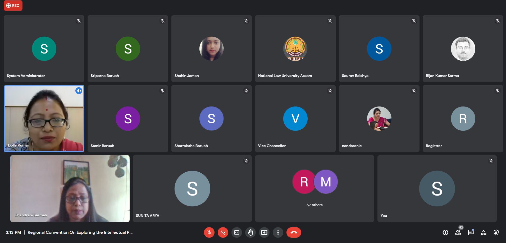
Task: Click the Present now icon
Action: coord(264,232)
